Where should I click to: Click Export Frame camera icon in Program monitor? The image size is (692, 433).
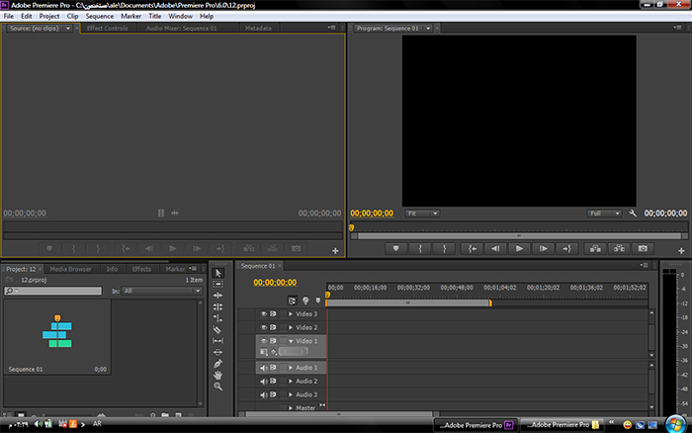click(643, 248)
